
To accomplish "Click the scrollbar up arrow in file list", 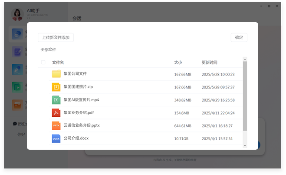I will click(x=245, y=59).
